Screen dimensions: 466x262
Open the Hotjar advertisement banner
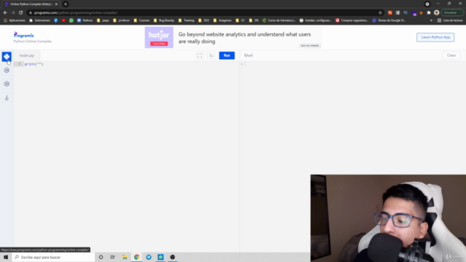tap(233, 37)
